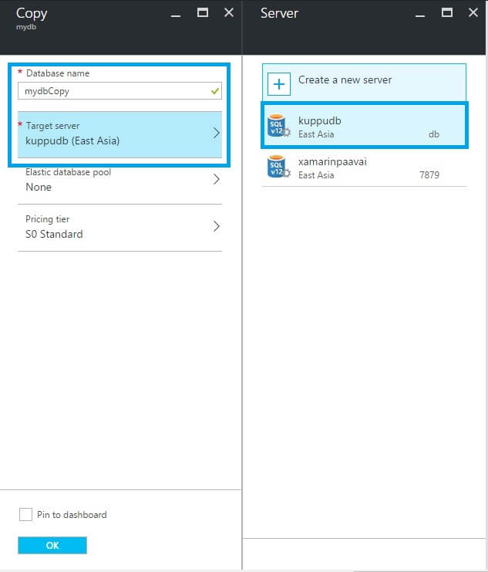Click the kuppudb SQL server icon
The height and width of the screenshot is (572, 488).
278,127
